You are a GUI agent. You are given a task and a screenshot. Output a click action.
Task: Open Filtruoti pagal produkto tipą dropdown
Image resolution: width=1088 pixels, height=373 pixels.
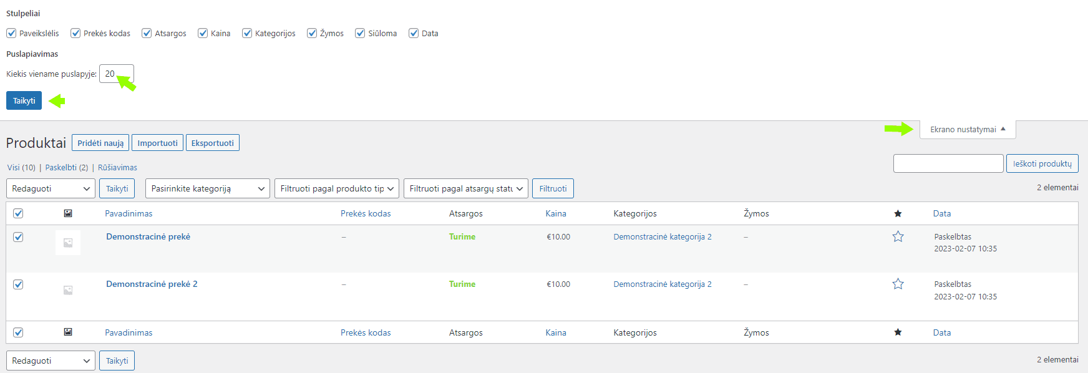tap(337, 188)
